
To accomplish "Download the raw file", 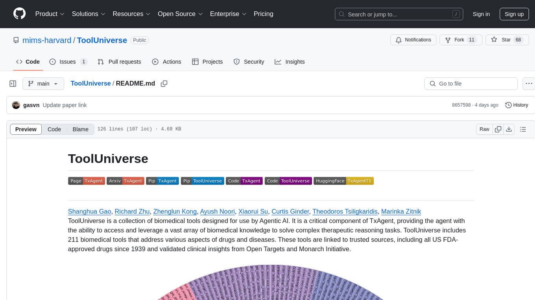I will tap(509, 129).
